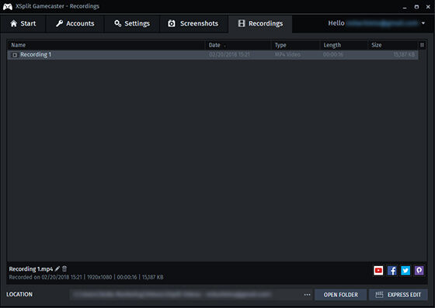This screenshot has height=308, width=435.
Task: Click the Open Folder button
Action: 341,295
